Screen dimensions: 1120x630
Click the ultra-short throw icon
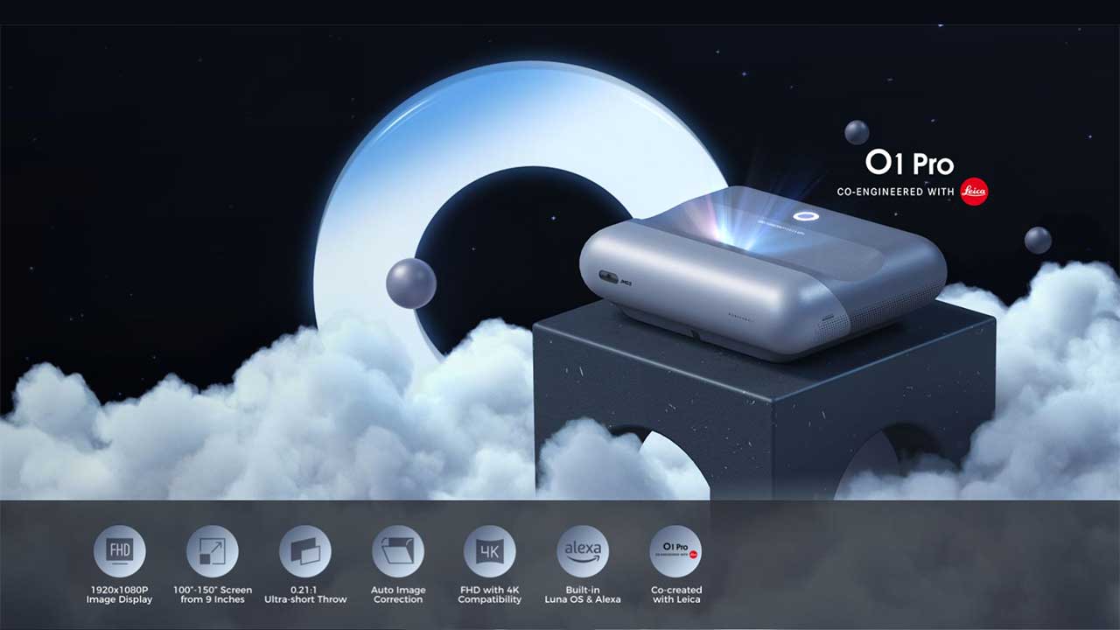pyautogui.click(x=304, y=551)
